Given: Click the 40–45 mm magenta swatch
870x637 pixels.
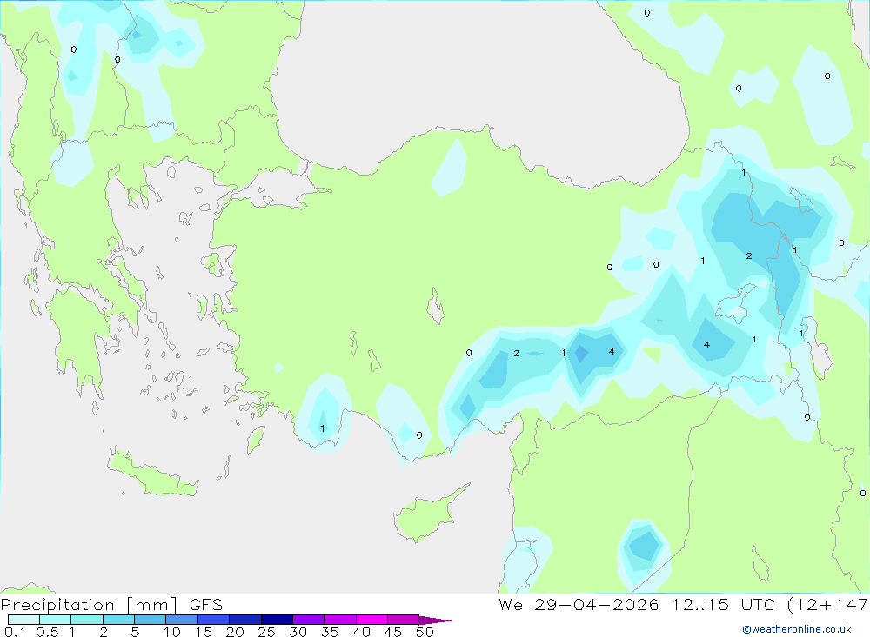Looking at the screenshot, I should coord(371,620).
